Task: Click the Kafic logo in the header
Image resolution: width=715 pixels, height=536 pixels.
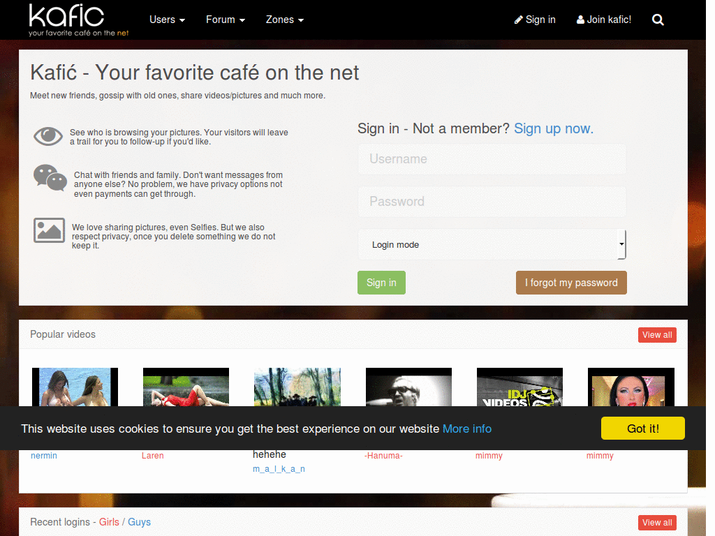Action: (x=78, y=20)
